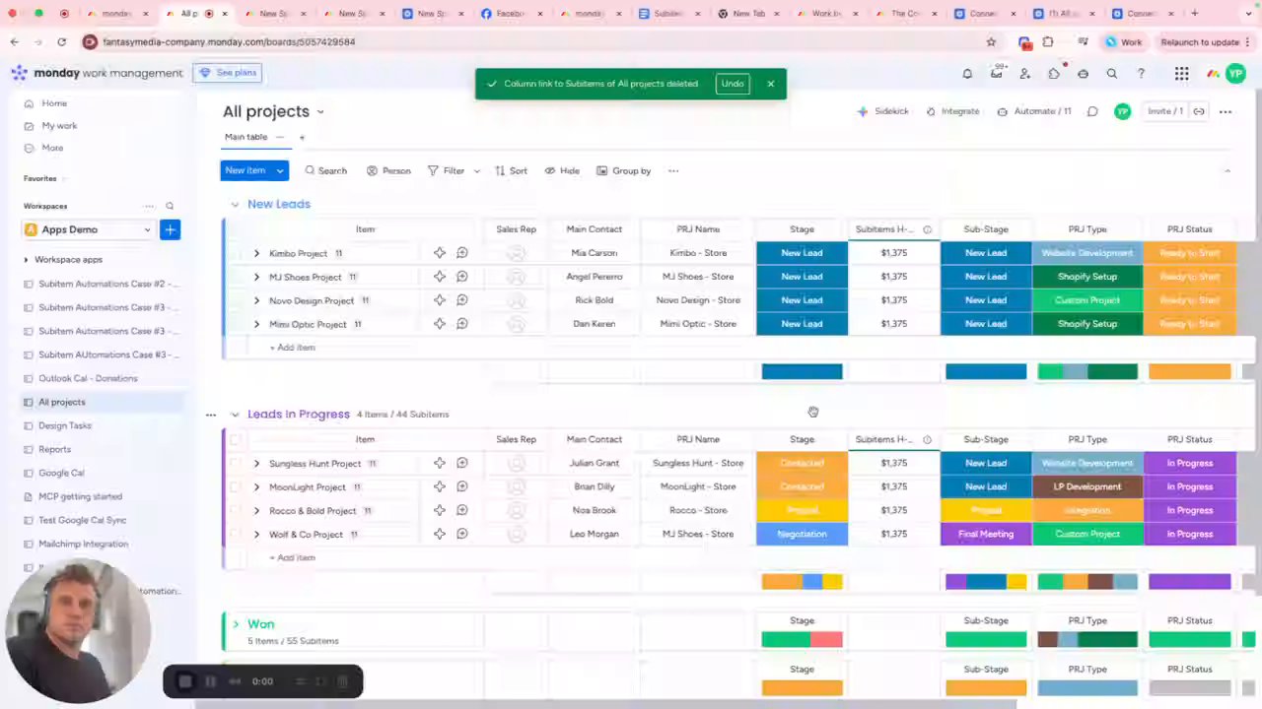This screenshot has height=709, width=1262.
Task: Click the Sort button
Action: point(511,170)
